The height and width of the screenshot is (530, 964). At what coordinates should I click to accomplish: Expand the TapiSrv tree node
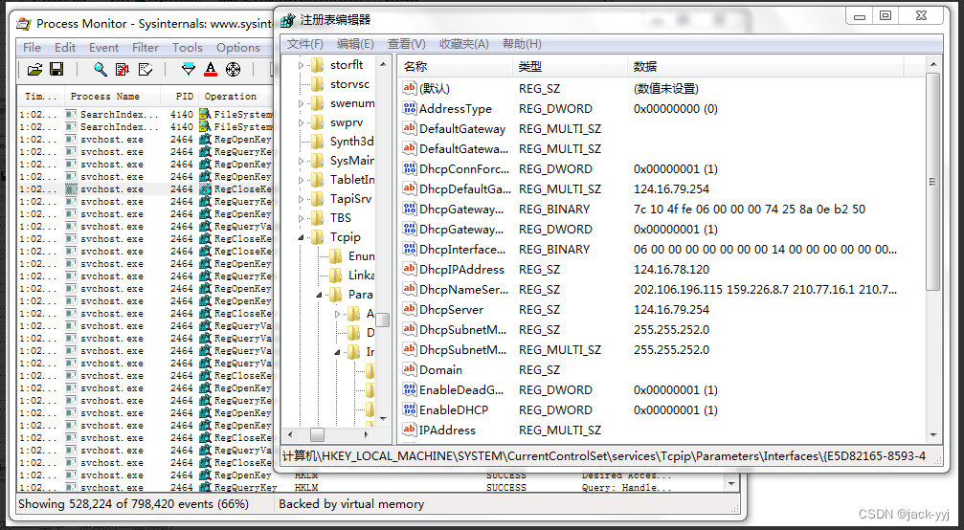[x=302, y=199]
